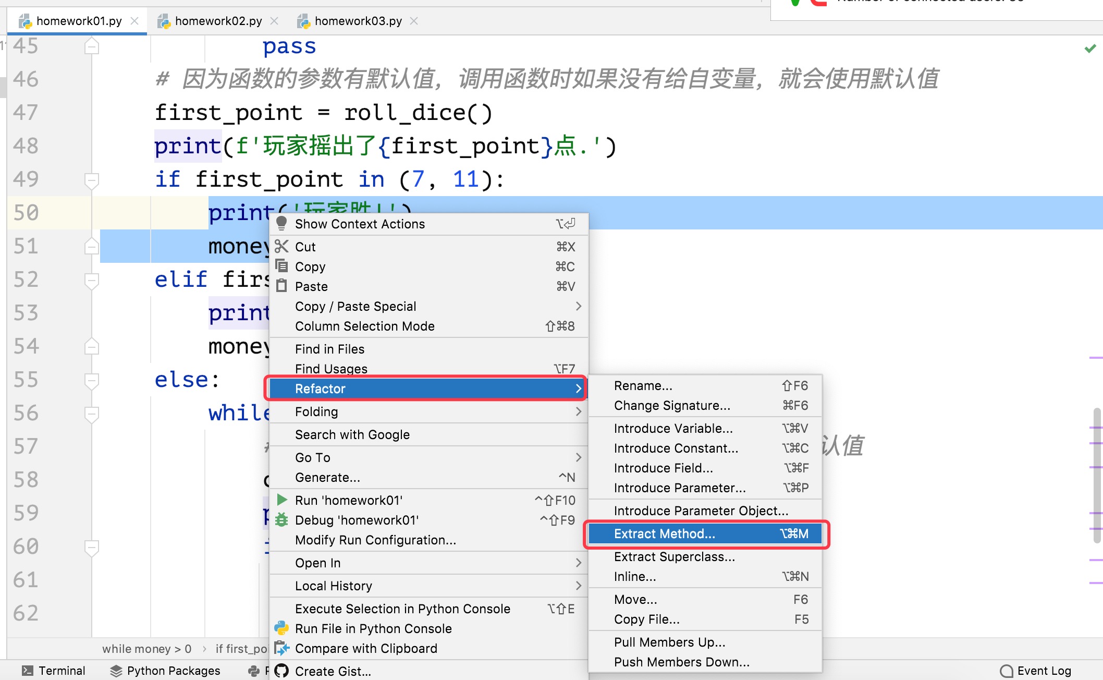Select Introduce Variable refactoring option
Image resolution: width=1103 pixels, height=680 pixels.
coord(673,428)
